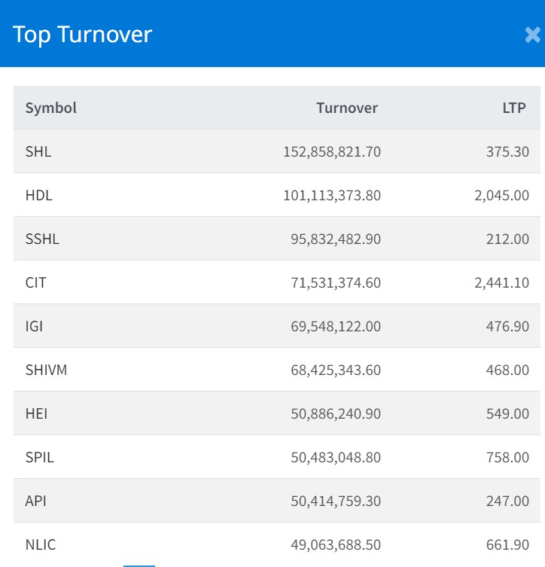Click SHL turnover value 152,858,821.70
This screenshot has height=567, width=545.
tap(332, 151)
